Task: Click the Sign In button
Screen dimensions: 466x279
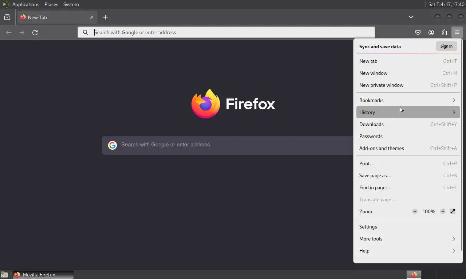Action: click(x=446, y=46)
